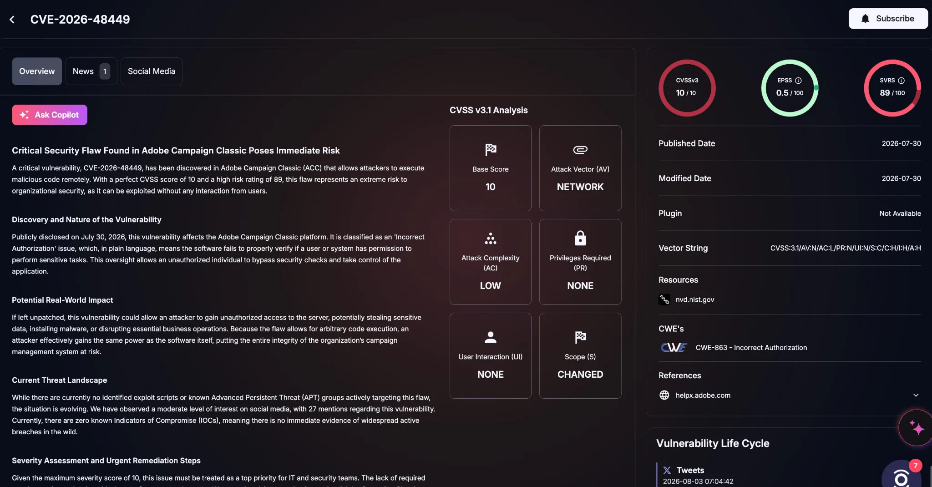Image resolution: width=932 pixels, height=487 pixels.
Task: Open CWE-863 Incorrect Authorization entry
Action: tap(751, 348)
